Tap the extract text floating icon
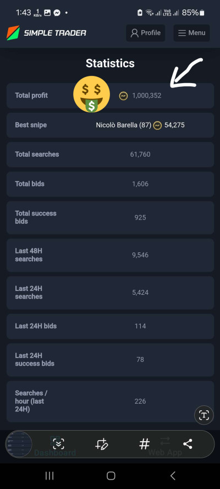220x489 pixels. coord(204,415)
